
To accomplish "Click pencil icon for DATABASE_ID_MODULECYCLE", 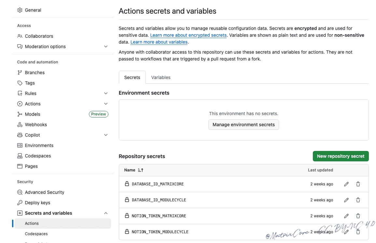I will pyautogui.click(x=346, y=200).
